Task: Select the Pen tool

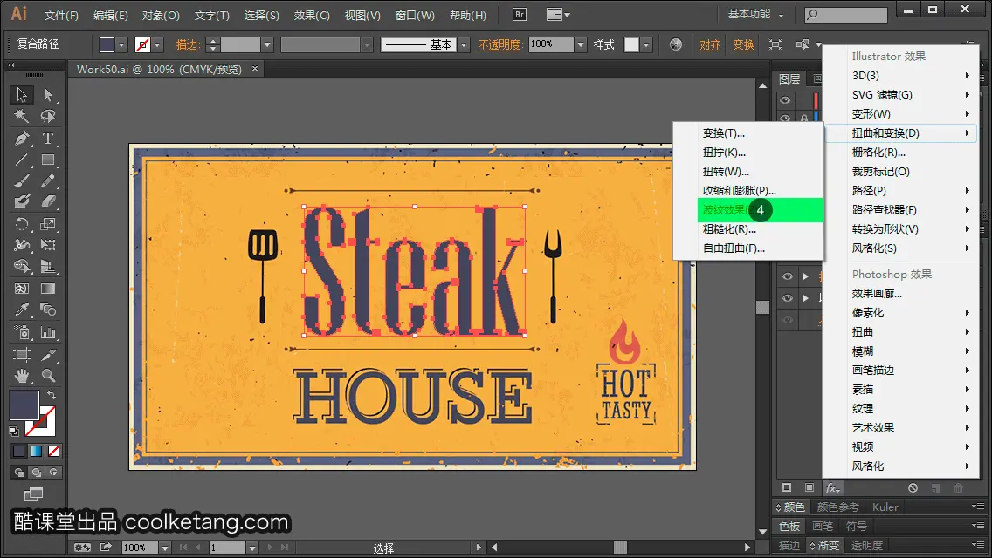Action: pos(22,139)
